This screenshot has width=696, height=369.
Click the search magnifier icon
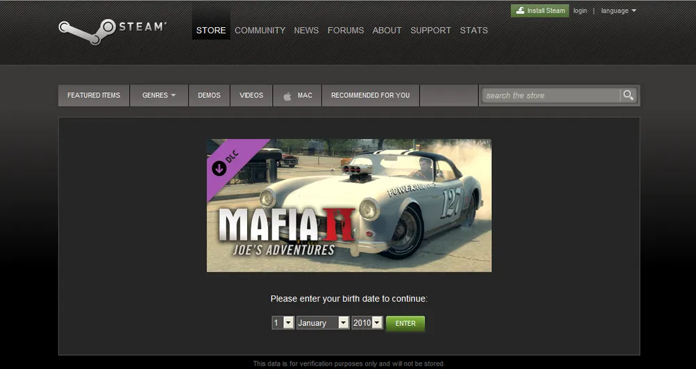pos(628,95)
